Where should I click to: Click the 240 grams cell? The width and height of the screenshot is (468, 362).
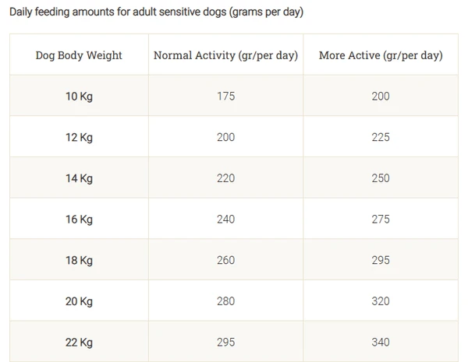(x=225, y=220)
